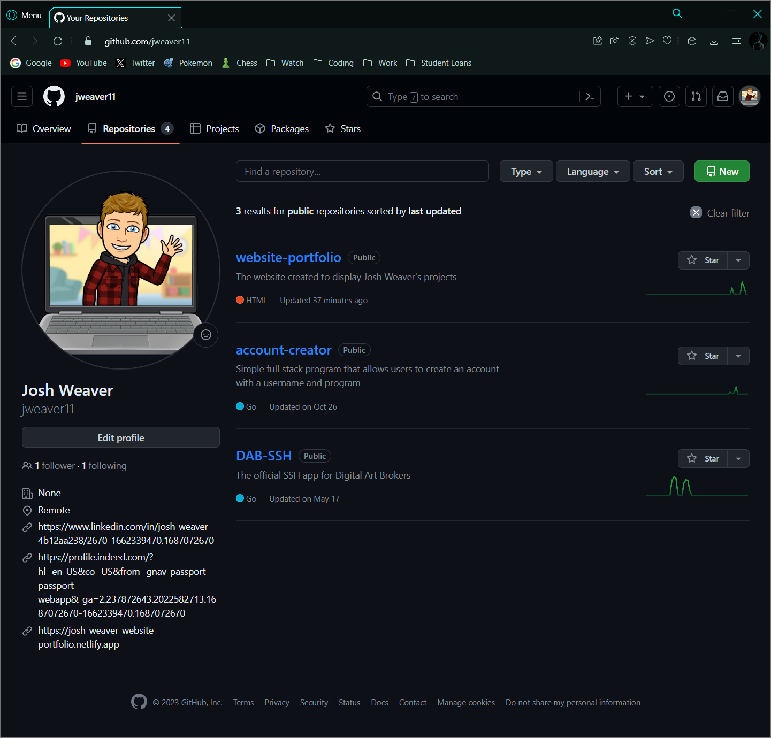Click the browser address bar URL
Image resolution: width=771 pixels, height=738 pixels.
pyautogui.click(x=147, y=41)
